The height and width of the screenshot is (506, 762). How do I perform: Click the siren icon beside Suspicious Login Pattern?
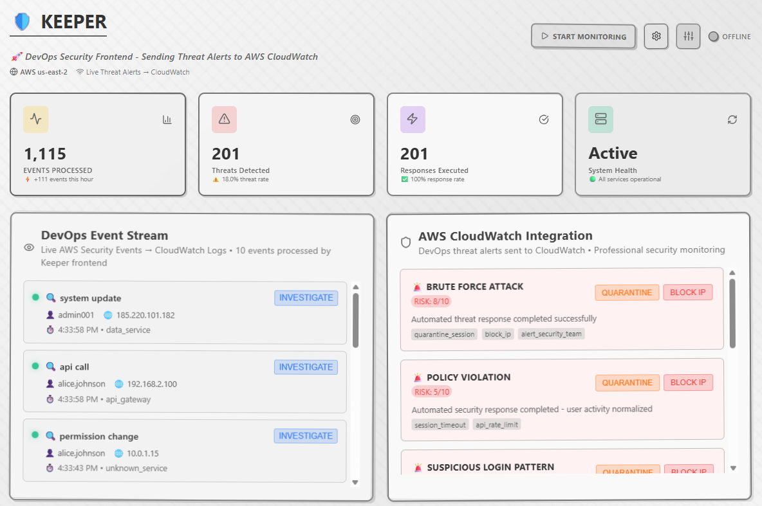click(x=418, y=467)
